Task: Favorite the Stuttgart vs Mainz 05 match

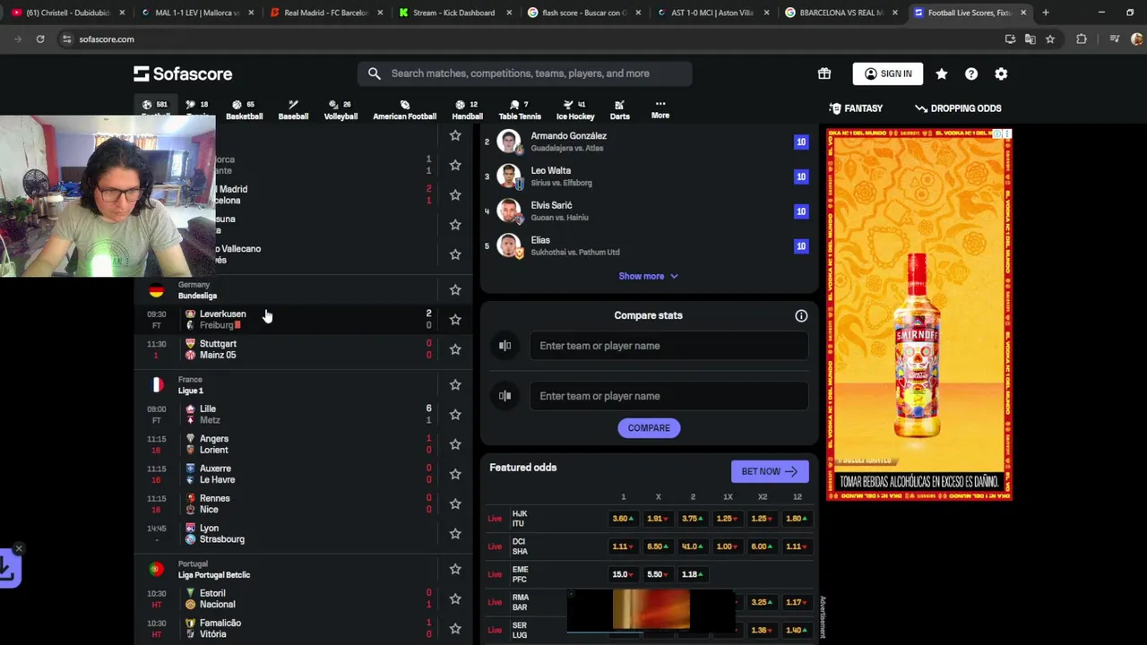Action: coord(455,349)
